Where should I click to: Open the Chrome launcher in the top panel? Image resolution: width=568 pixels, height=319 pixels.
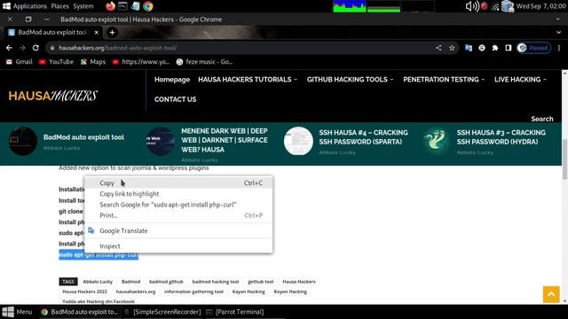[148, 6]
